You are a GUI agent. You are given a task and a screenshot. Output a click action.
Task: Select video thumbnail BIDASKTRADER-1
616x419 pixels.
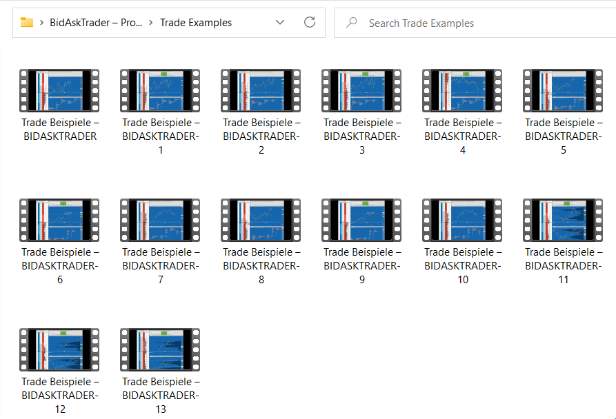point(160,90)
